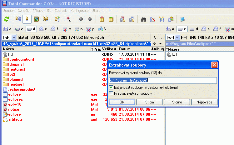Select drive a in left panel
Screen dimensions: 234x145
pyautogui.click(x=7, y=29)
